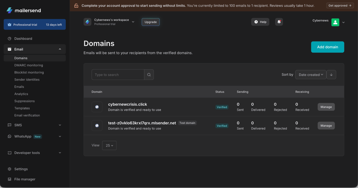Viewport: 358px width, 188px height.
Task: Click the Developer tools icon
Action: pyautogui.click(x=9, y=153)
